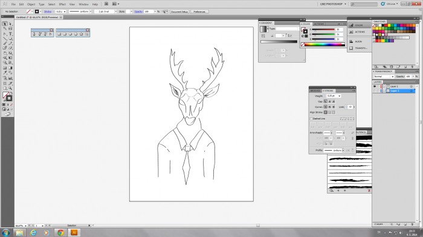Select the Hand tool
Viewport: 423px width, 237px height.
click(x=5, y=88)
